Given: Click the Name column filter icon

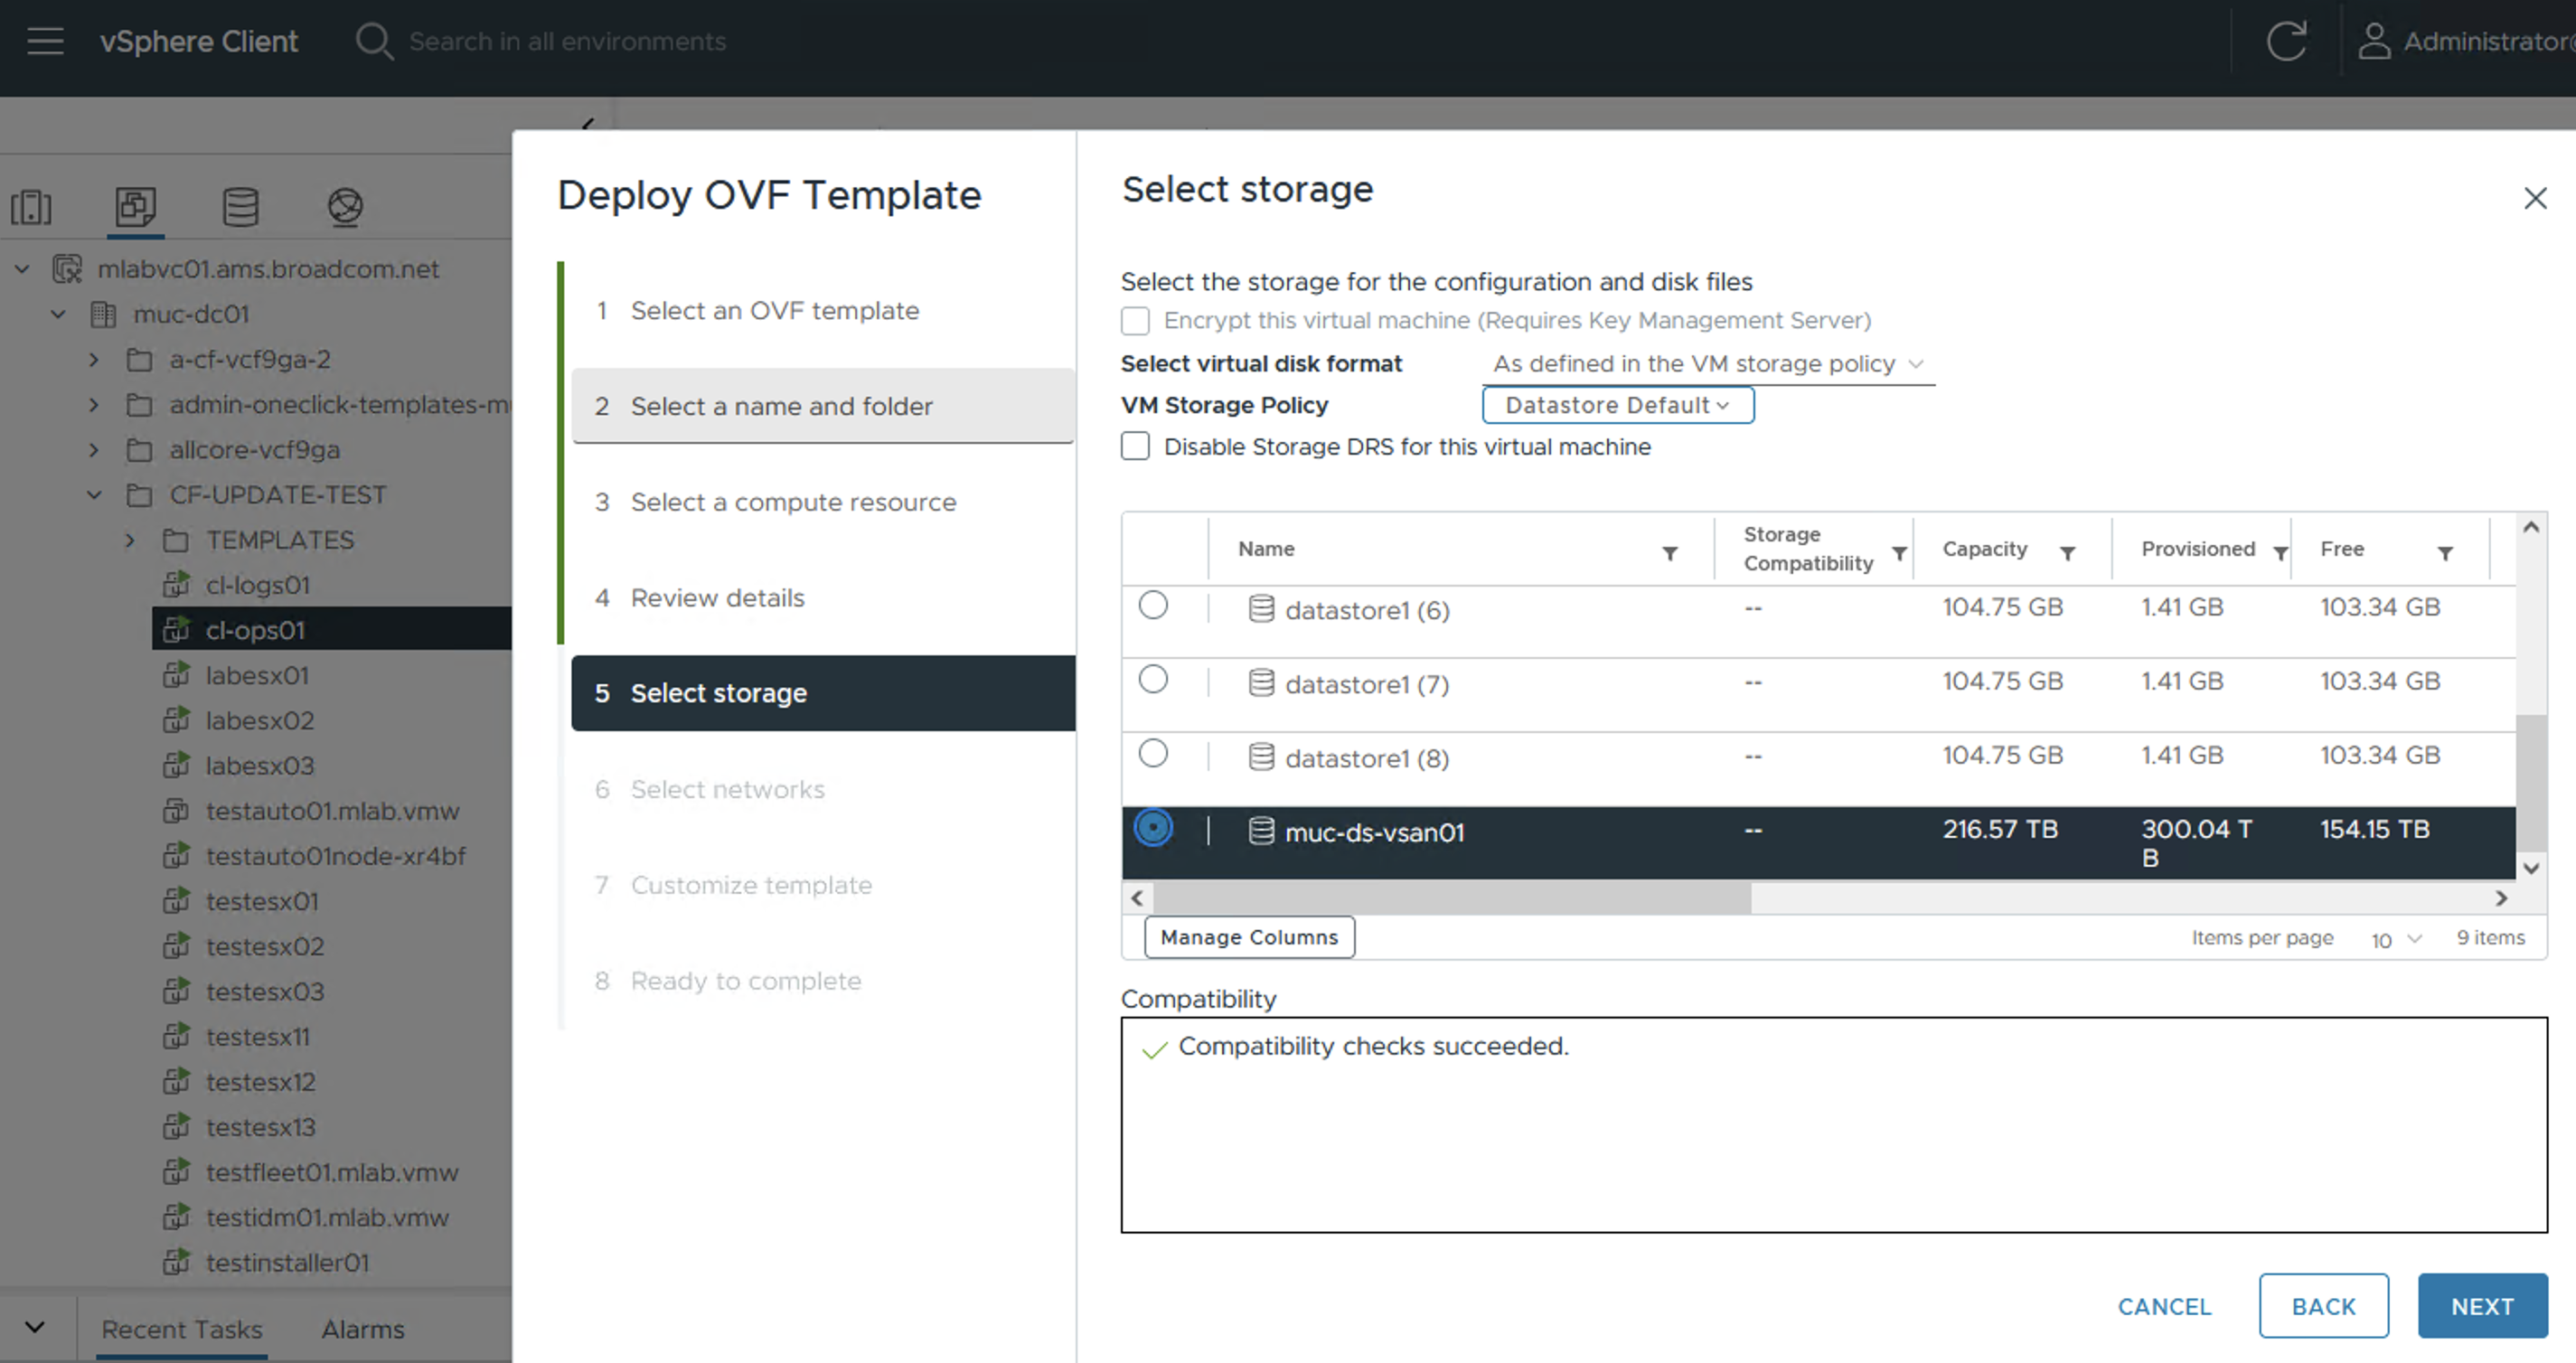Looking at the screenshot, I should (1670, 553).
